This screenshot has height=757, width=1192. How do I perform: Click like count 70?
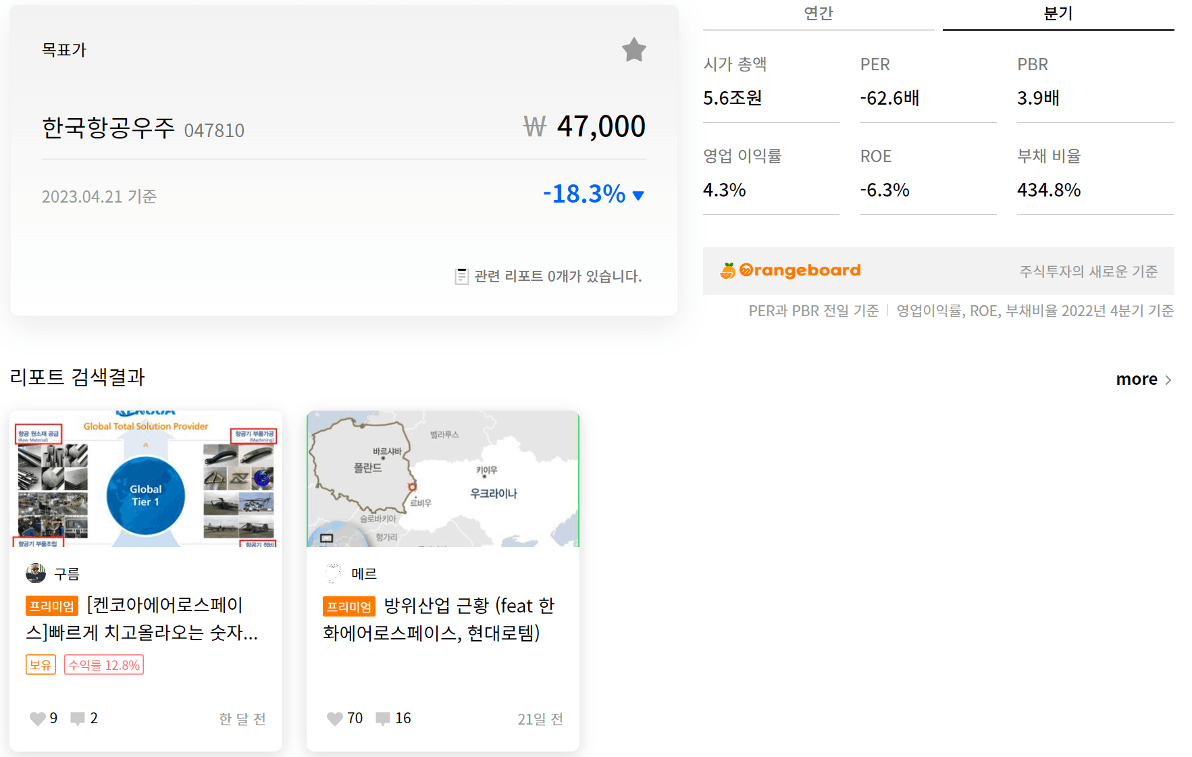pyautogui.click(x=355, y=719)
